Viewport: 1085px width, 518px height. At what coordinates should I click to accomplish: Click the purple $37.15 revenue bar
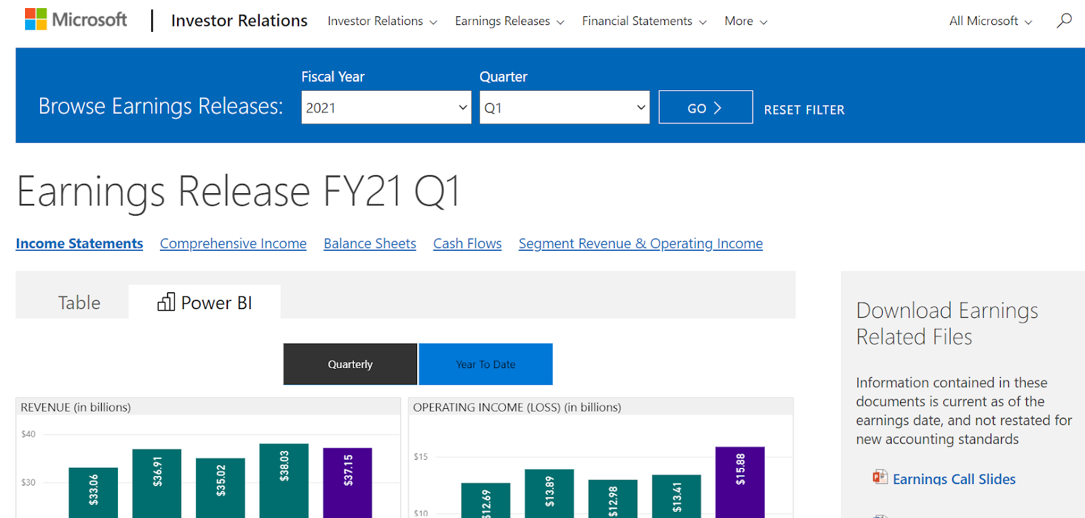[x=347, y=483]
